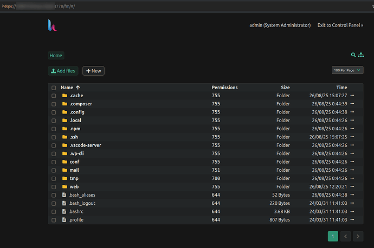Click the .ssh folder icon

[x=65, y=137]
